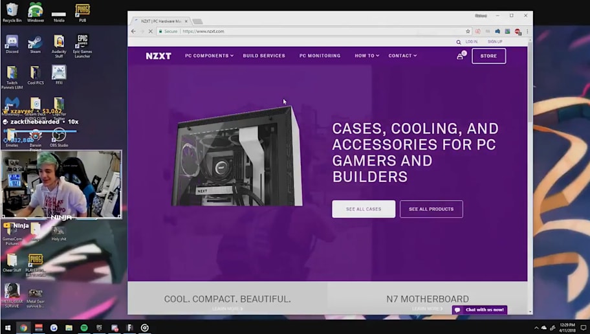Open the Recycle Bin desktop icon

point(12,12)
